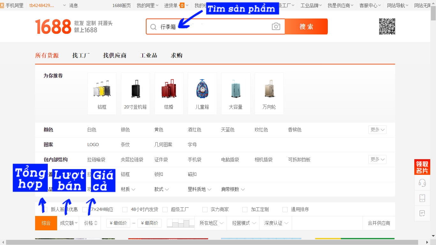Expand 更多 in the 颜色 row
Viewport: 436px width, 245px height.
click(377, 130)
